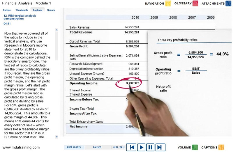
Task: Open the Glossary icon
Action: (195, 3)
